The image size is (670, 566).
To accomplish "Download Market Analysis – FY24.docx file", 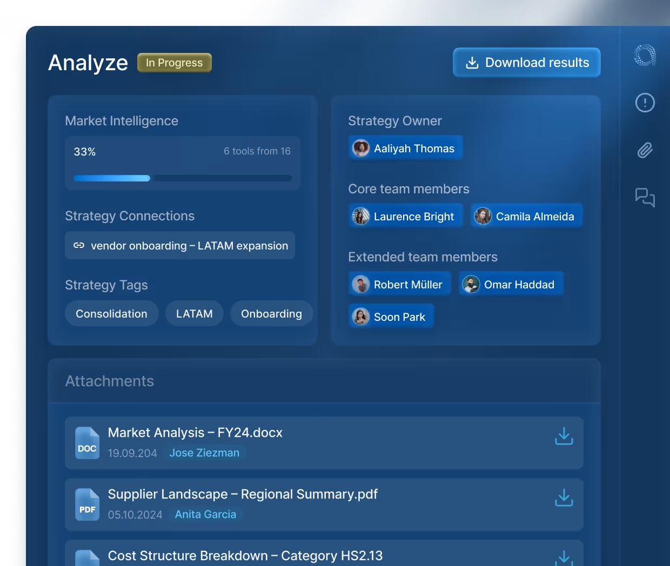I will [564, 436].
